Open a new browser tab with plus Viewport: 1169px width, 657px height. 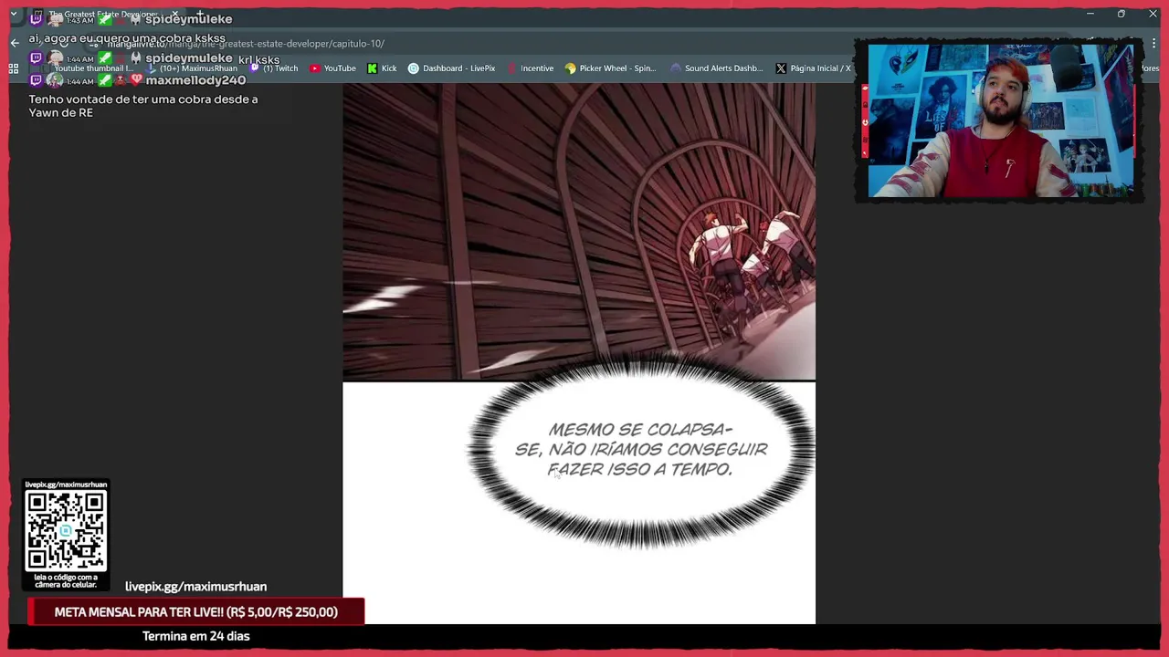198,15
